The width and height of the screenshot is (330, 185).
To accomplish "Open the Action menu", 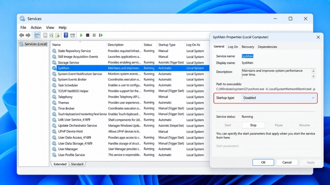I will click(36, 28).
